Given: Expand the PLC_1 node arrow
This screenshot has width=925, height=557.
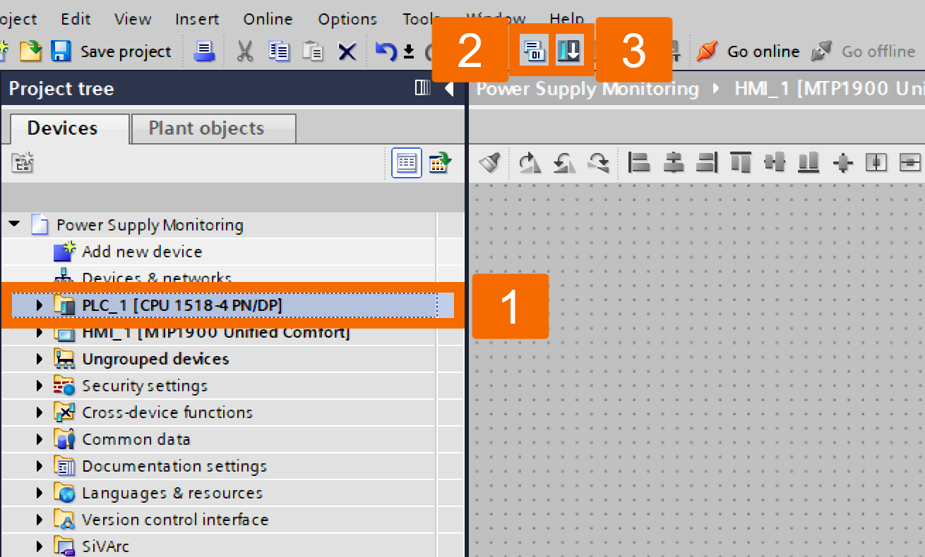Looking at the screenshot, I should click(40, 305).
